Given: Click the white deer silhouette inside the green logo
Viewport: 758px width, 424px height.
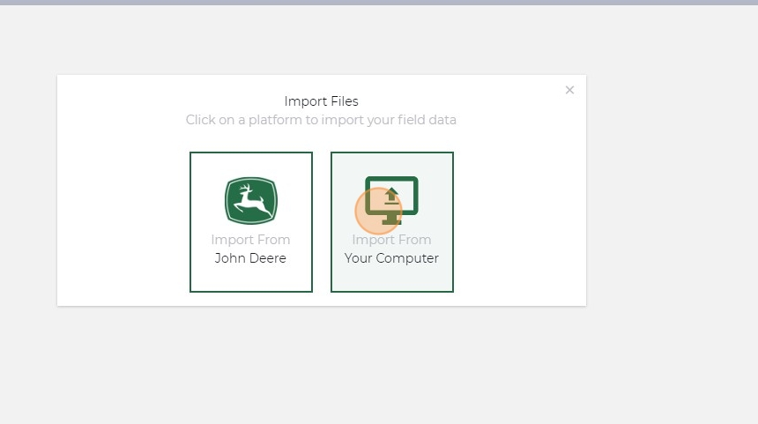Looking at the screenshot, I should coord(253,203).
